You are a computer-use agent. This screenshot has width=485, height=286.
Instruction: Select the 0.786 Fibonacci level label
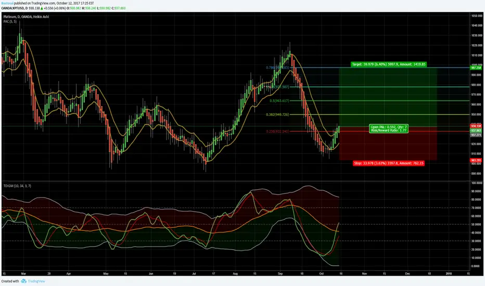(277, 68)
